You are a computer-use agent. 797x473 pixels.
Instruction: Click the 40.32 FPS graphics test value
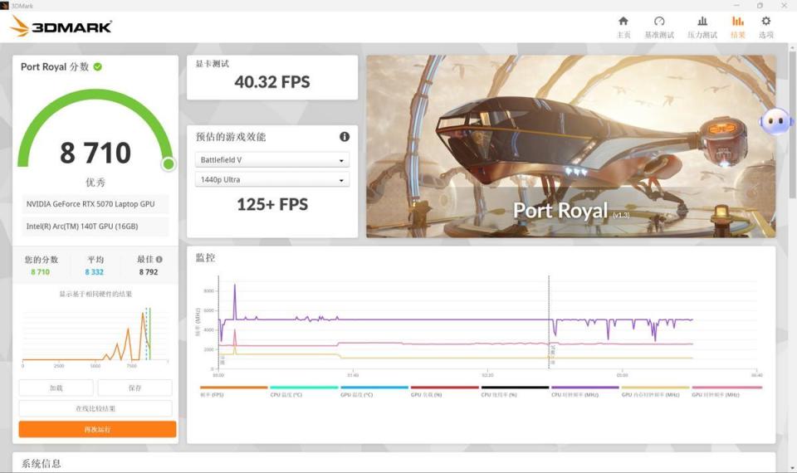[x=272, y=82]
